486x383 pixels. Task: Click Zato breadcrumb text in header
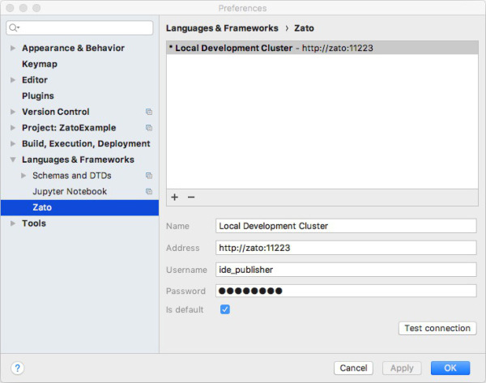[304, 28]
